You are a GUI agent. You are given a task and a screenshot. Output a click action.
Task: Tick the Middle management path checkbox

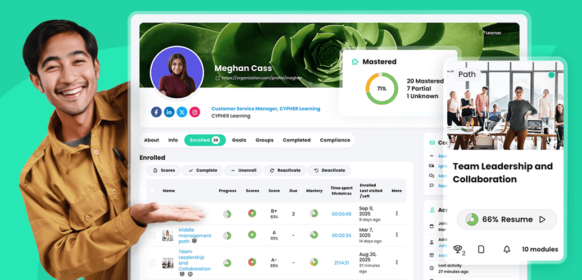(153, 236)
